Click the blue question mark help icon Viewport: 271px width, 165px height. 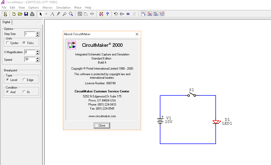coord(107,14)
